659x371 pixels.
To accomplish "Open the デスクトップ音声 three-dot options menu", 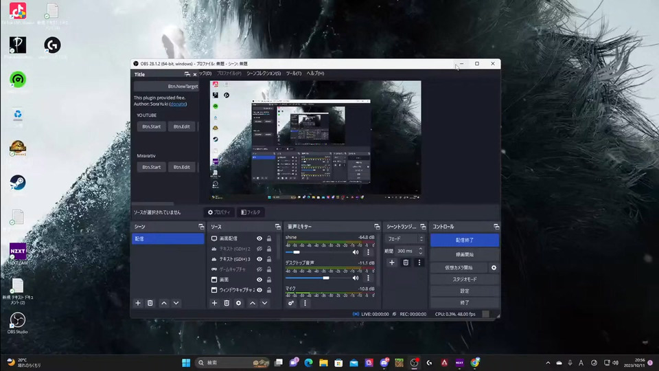I will [x=368, y=278].
